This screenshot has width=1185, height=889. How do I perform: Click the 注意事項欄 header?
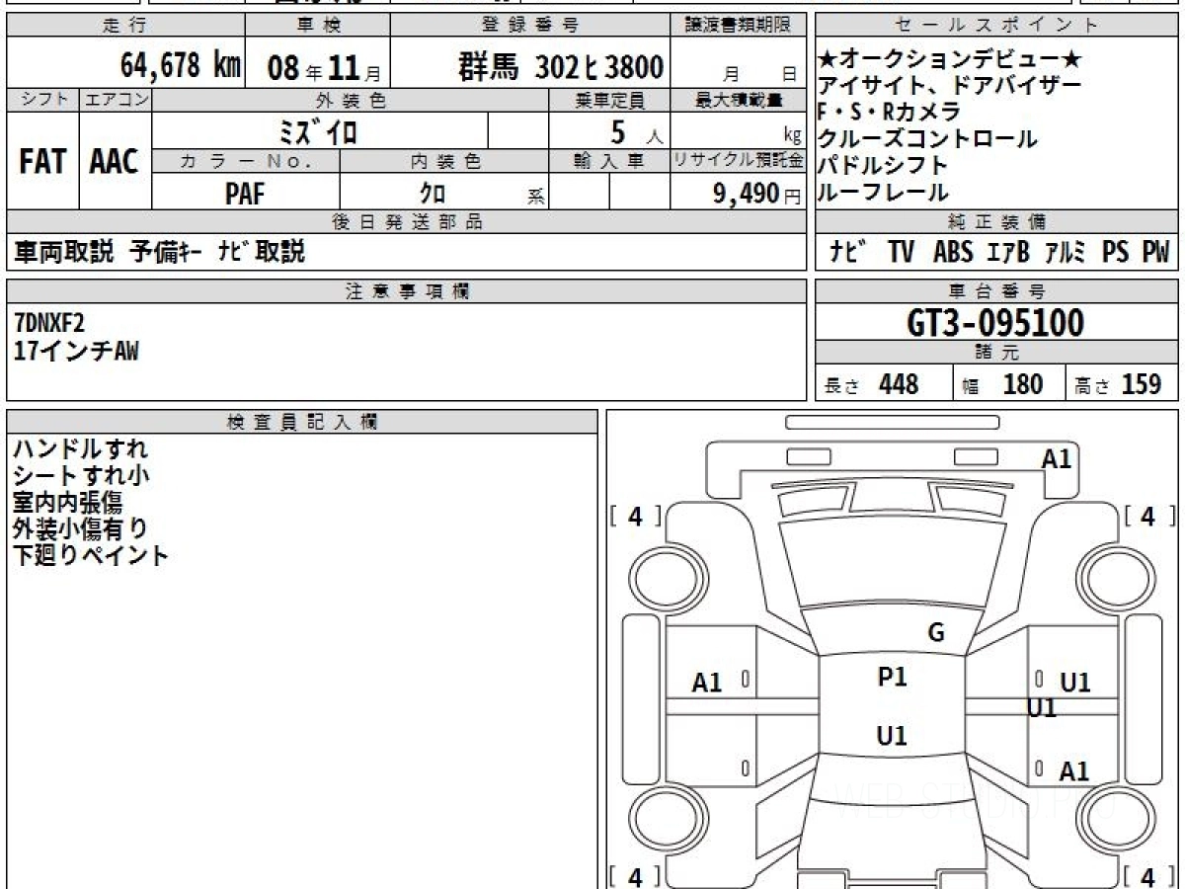407,291
